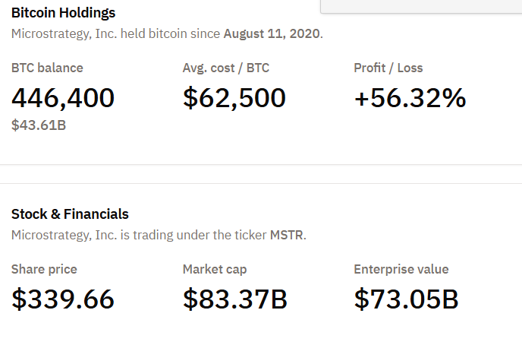
Task: Select the +56.32% profit value
Action: (x=410, y=98)
